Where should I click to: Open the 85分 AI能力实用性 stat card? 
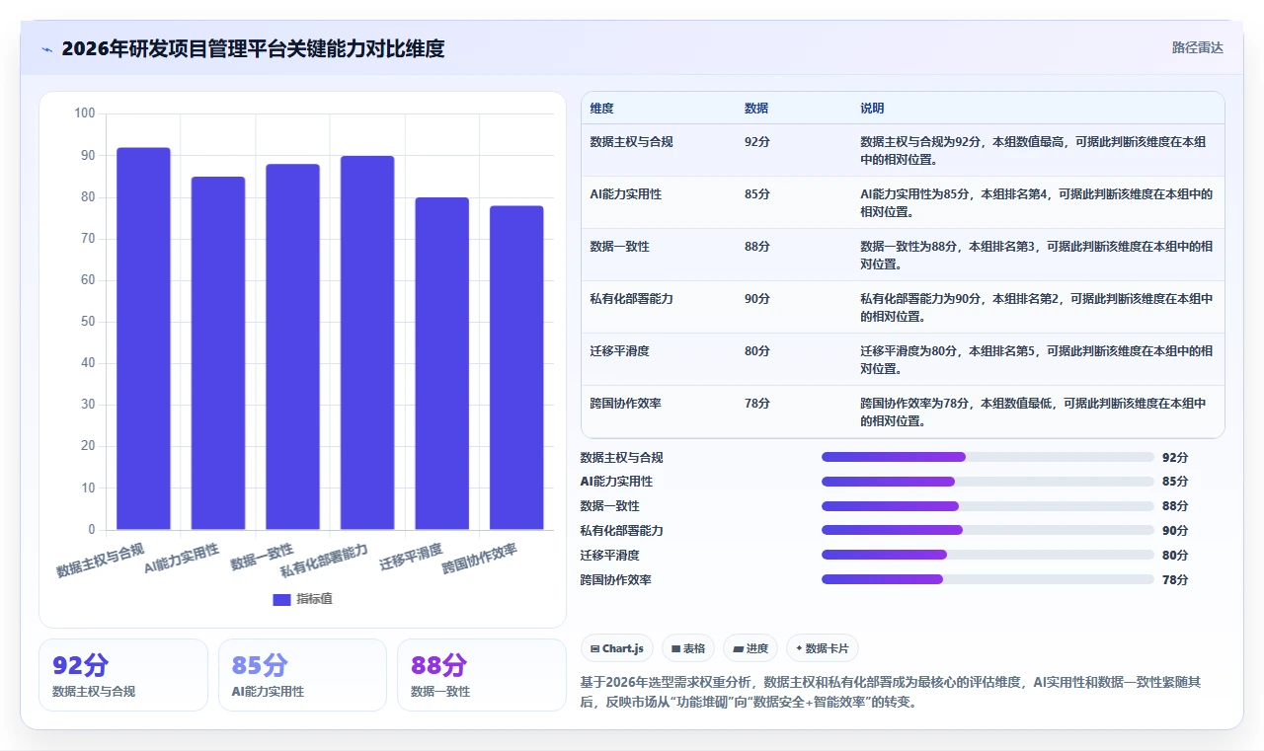[x=302, y=675]
